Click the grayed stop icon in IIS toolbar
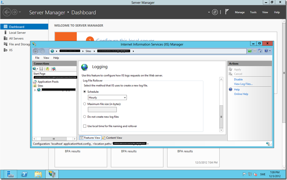 [255, 51]
